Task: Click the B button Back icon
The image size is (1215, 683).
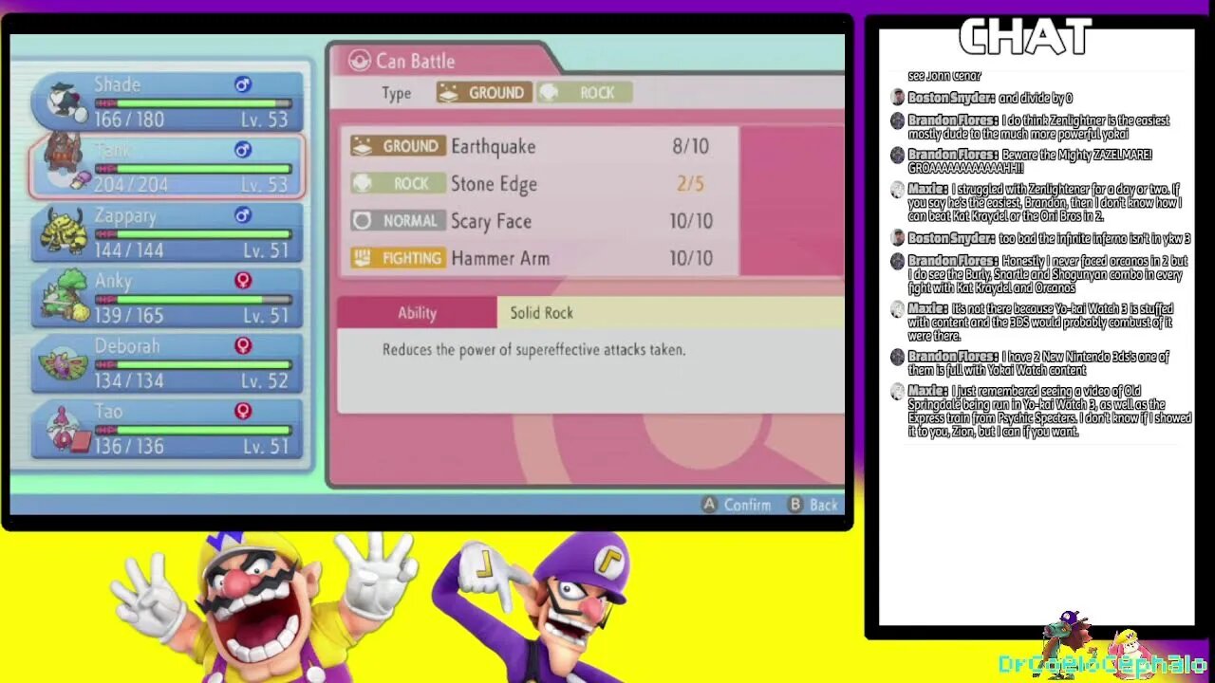Action: 795,505
